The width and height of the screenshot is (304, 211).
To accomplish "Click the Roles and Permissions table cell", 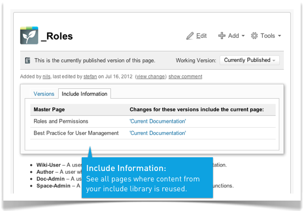I will pyautogui.click(x=61, y=121).
